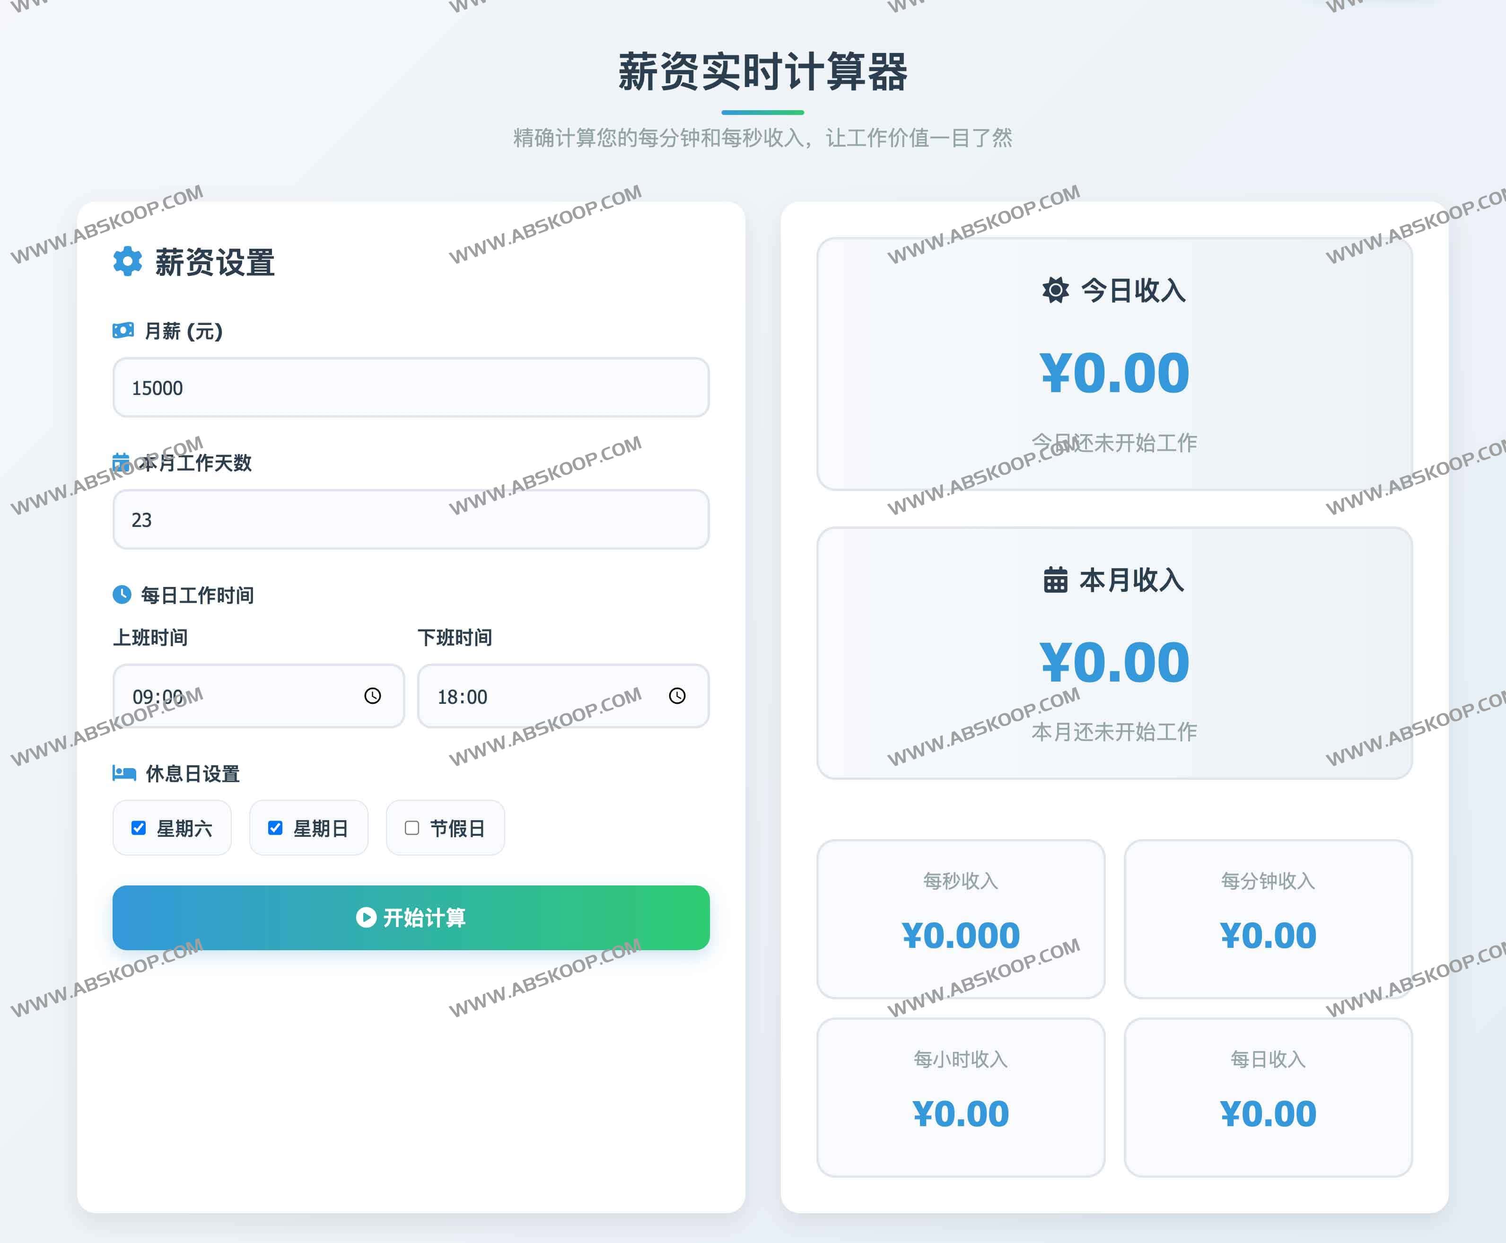Image resolution: width=1506 pixels, height=1243 pixels.
Task: Open time picker for 下班时间 field
Action: coord(677,696)
